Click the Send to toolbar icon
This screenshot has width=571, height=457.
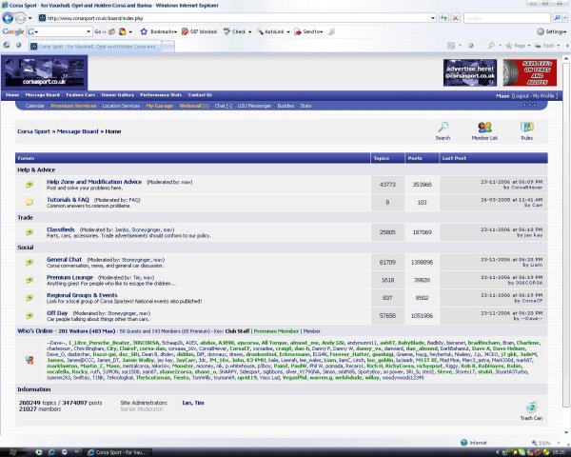298,31
